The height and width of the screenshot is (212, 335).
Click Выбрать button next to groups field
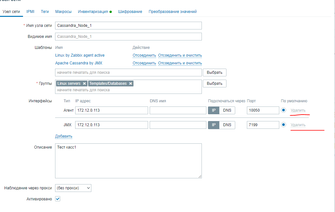click(x=214, y=84)
